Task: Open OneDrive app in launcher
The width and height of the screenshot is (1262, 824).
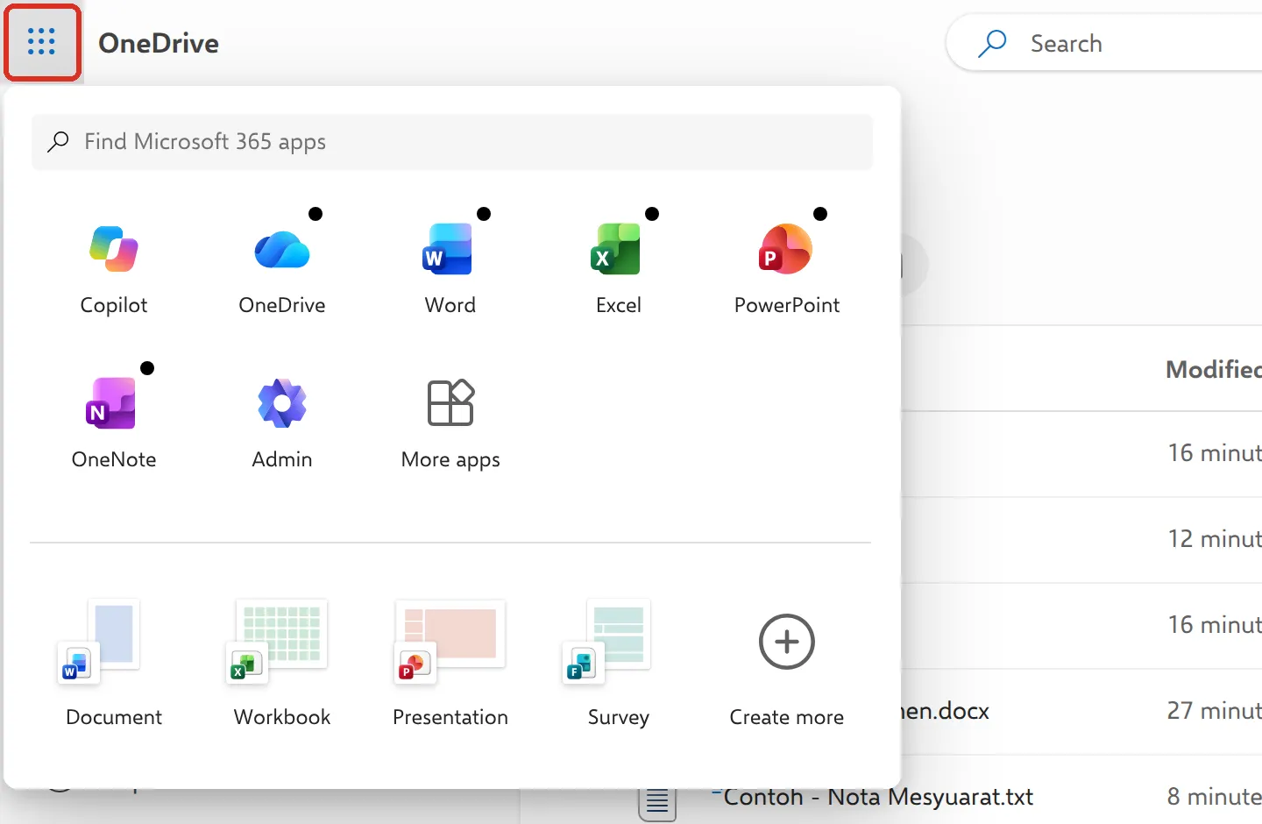Action: [x=282, y=269]
